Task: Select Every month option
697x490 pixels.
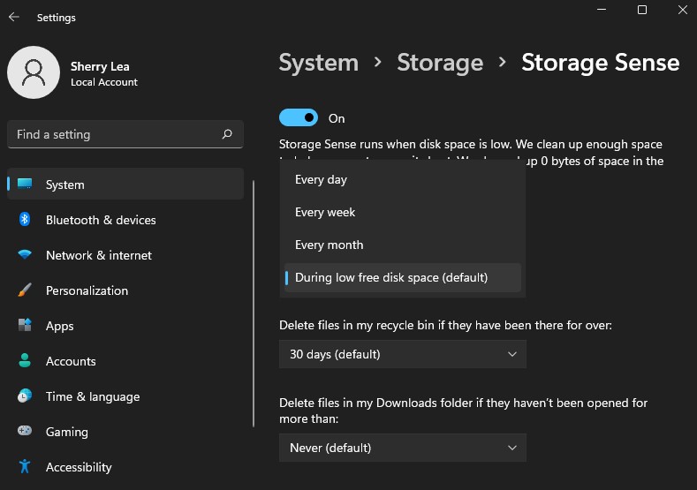Action: click(x=403, y=245)
